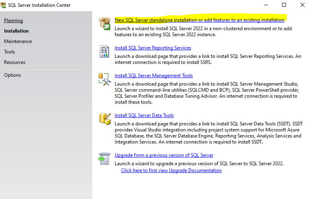Click the new standalone installation box icon
Image resolution: width=309 pixels, height=199 pixels.
[105, 24]
